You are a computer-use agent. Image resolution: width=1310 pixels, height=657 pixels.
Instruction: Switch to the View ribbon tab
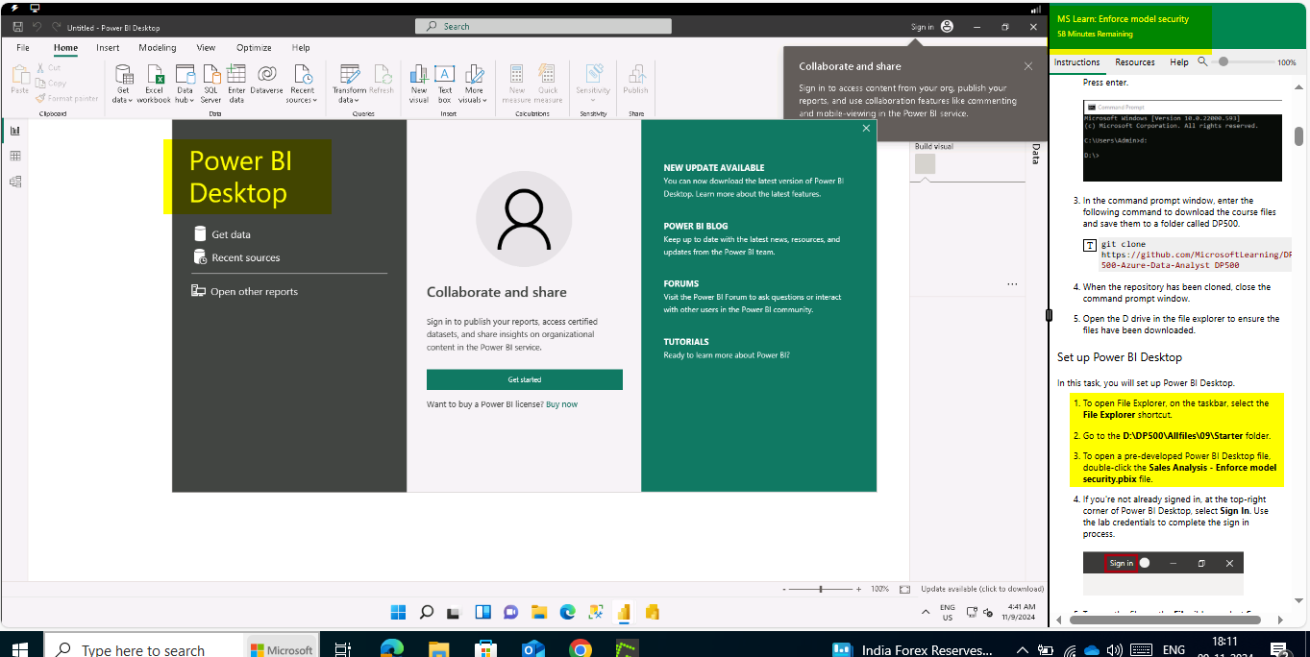(206, 47)
